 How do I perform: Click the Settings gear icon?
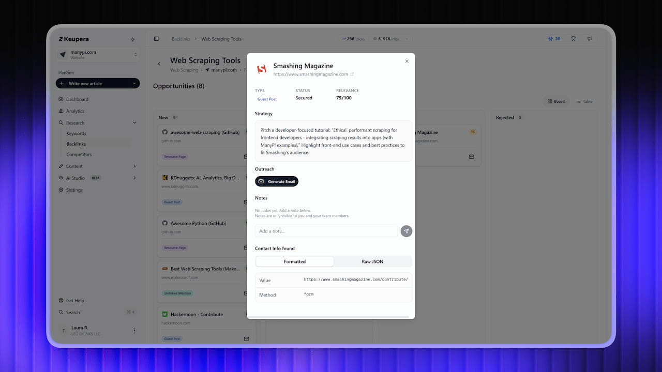click(61, 190)
